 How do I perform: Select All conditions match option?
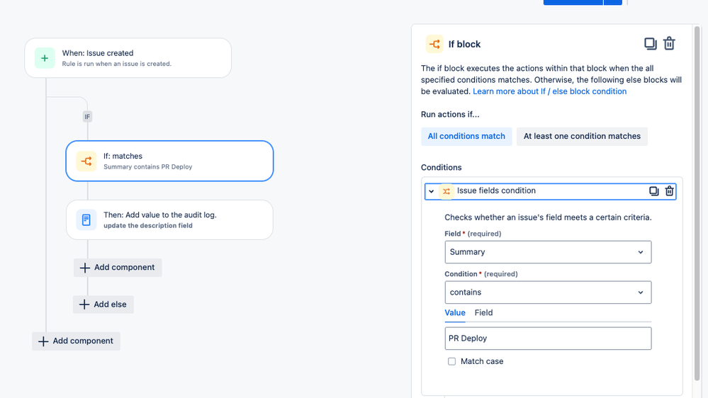466,136
